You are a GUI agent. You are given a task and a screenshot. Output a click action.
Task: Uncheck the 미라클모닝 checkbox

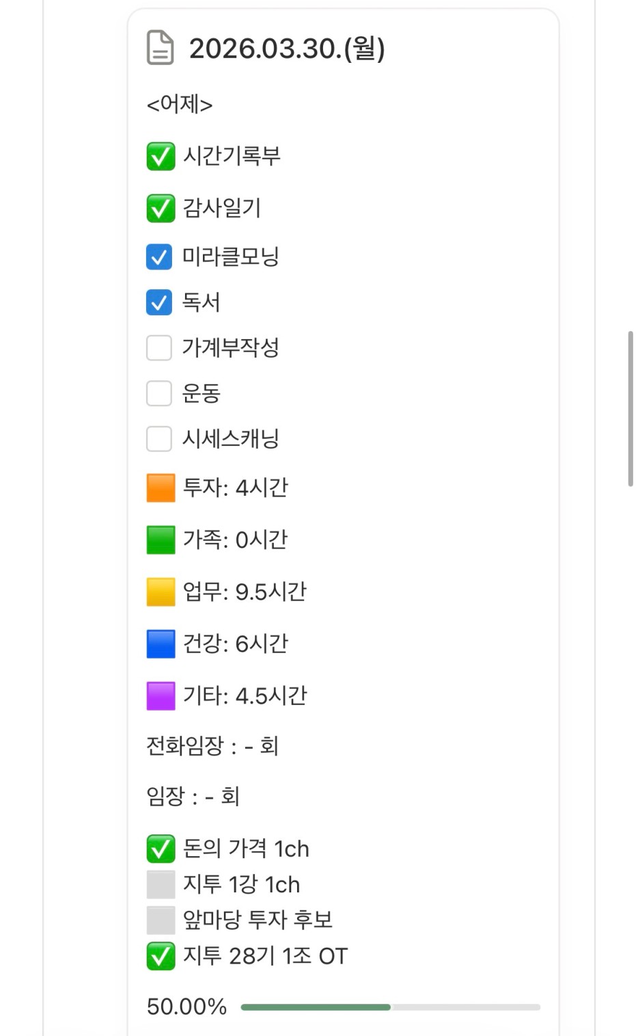coord(159,257)
